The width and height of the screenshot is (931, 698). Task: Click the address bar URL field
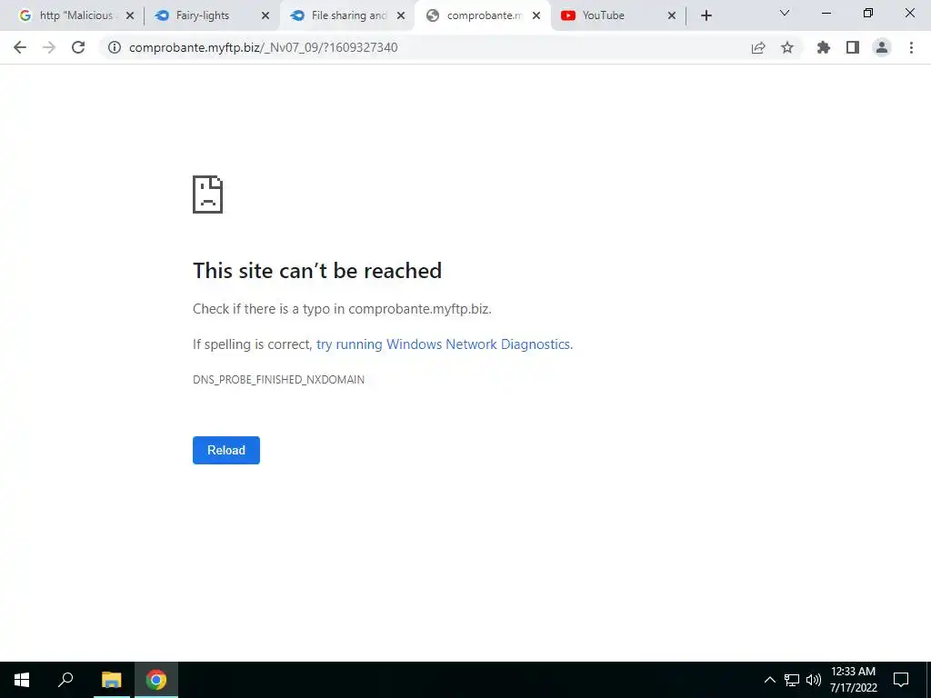point(422,47)
